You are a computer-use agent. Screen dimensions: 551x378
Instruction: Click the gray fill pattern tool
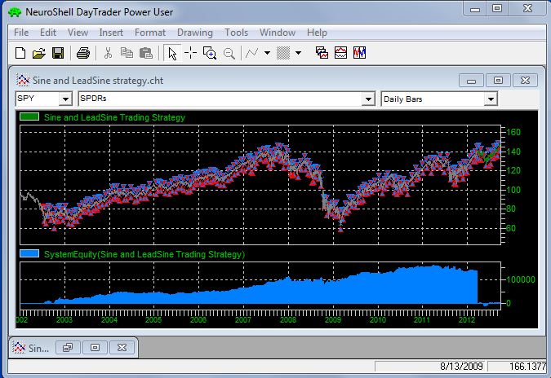coord(283,53)
